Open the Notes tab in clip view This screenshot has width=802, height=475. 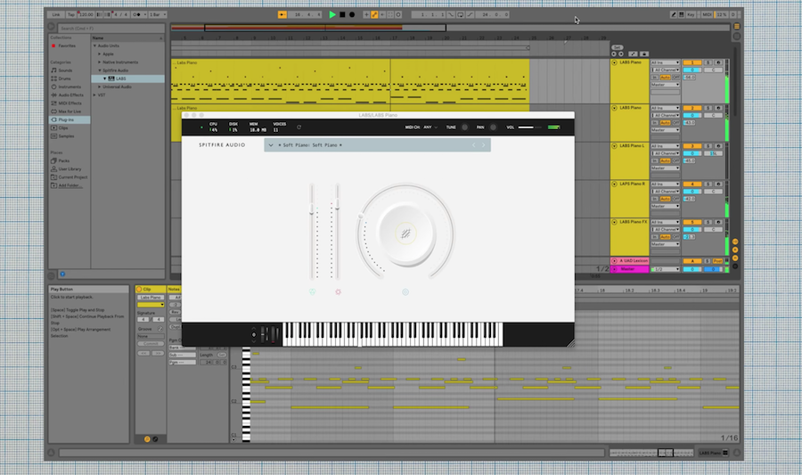pos(175,289)
